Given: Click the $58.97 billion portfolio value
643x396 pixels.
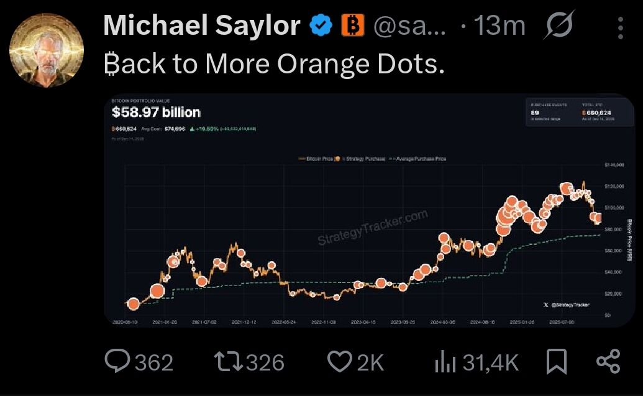Looking at the screenshot, I should (x=156, y=113).
